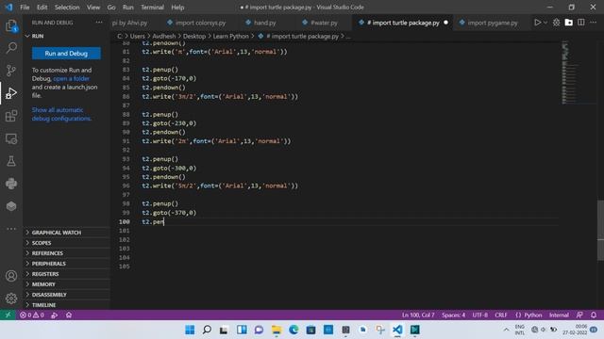604x339 pixels.
Task: Expand the SCOPES section
Action: (x=66, y=243)
